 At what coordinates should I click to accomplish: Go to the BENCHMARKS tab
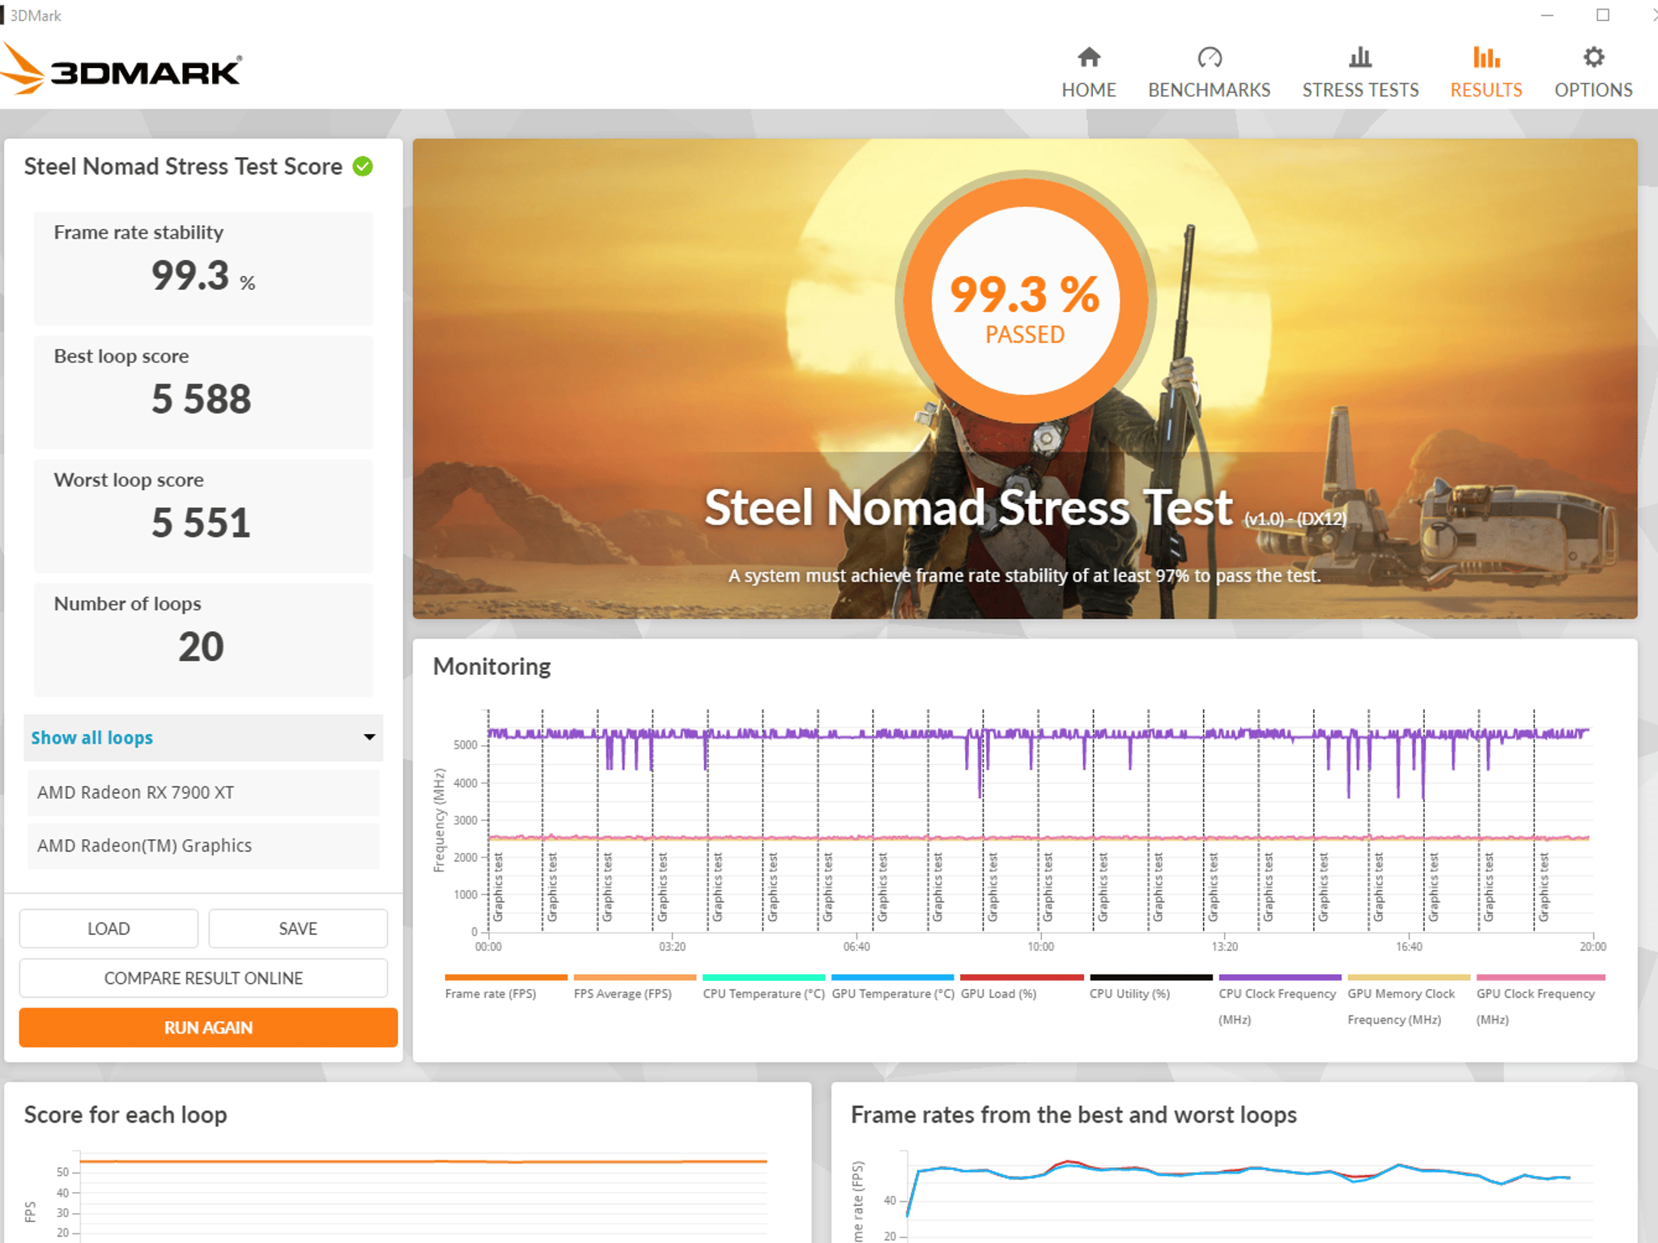click(1209, 90)
